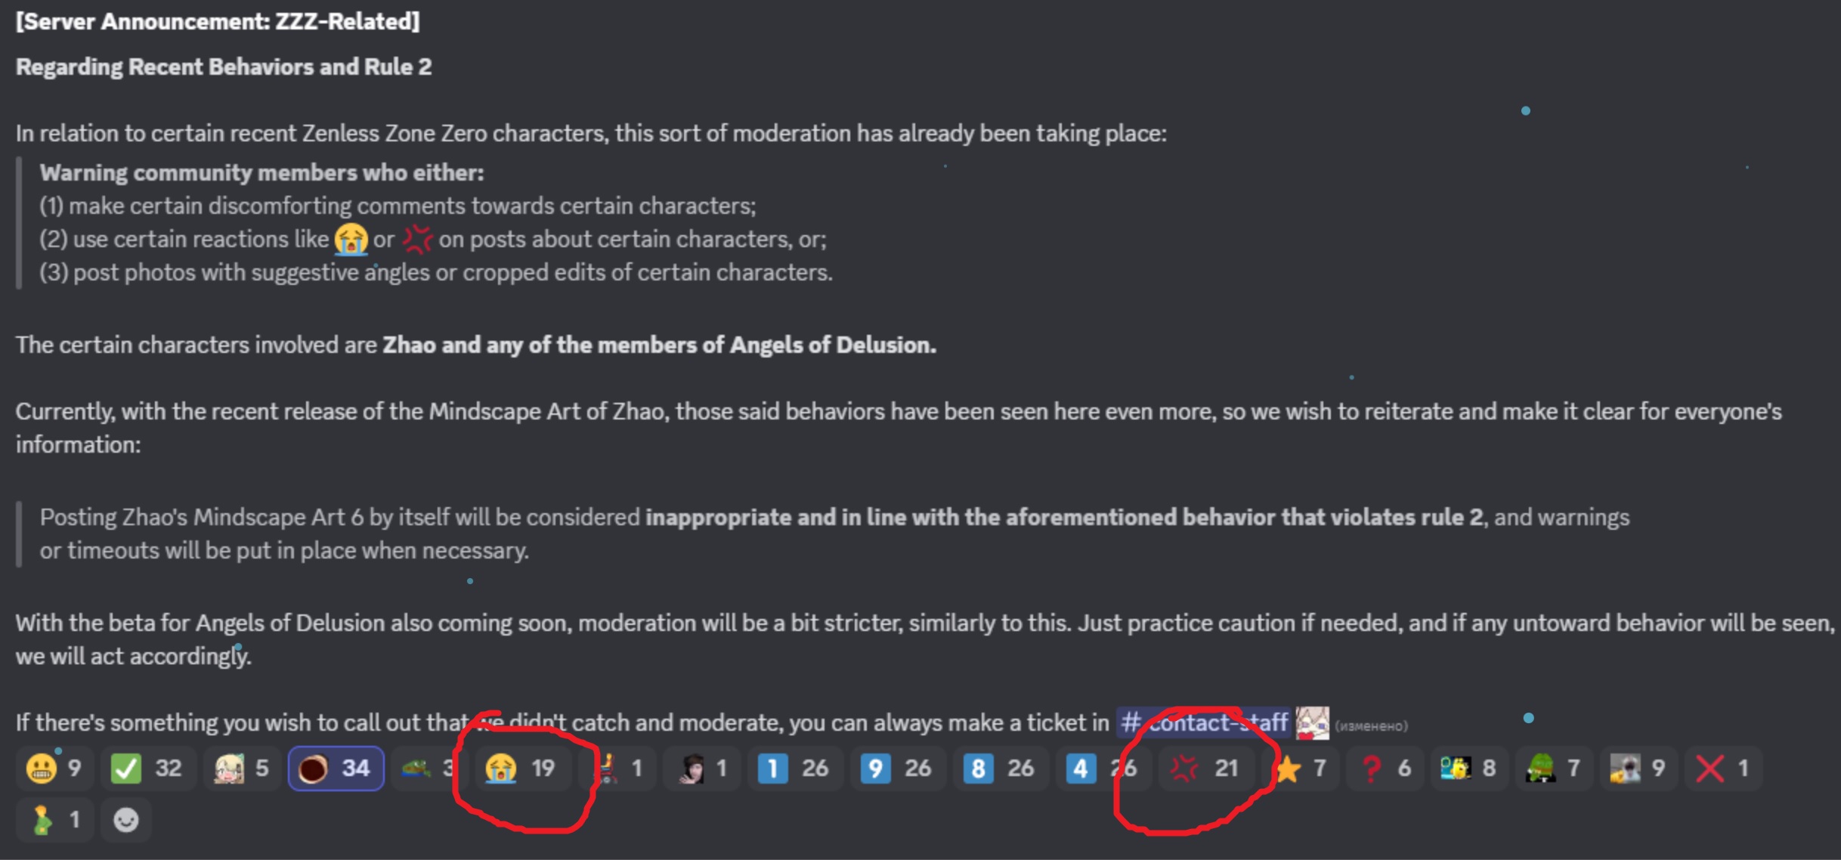React with the blue number 1 emoji
Screen dimensions: 1841x860
click(795, 769)
